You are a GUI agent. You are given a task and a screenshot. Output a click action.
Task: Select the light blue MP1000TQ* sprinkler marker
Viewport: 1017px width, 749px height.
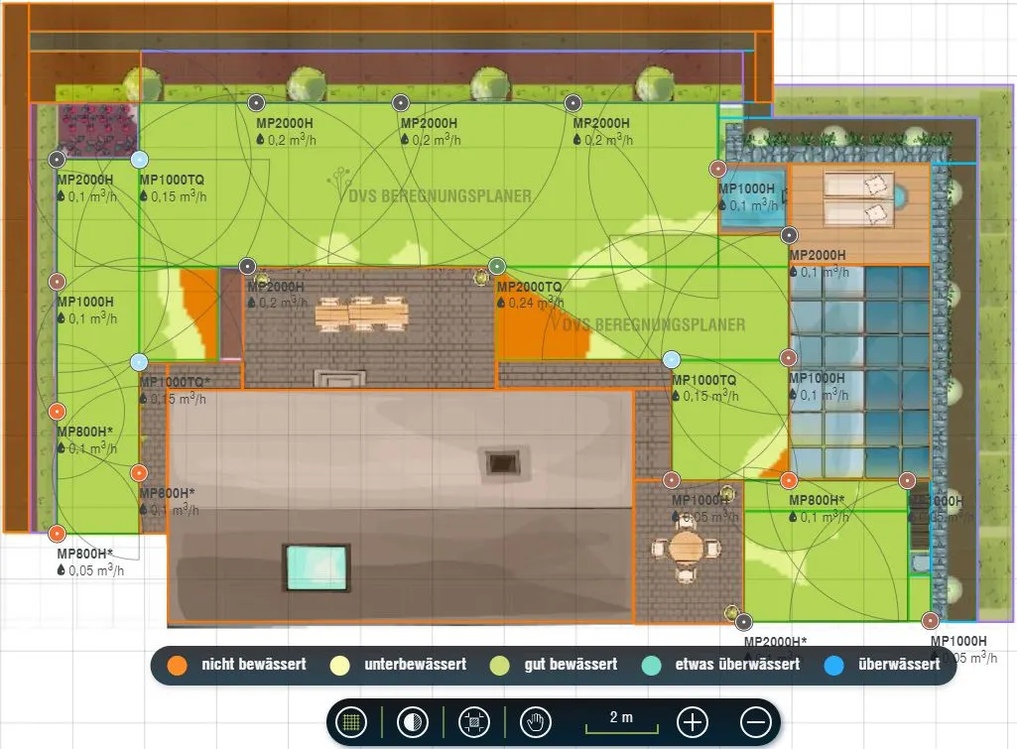tap(139, 362)
